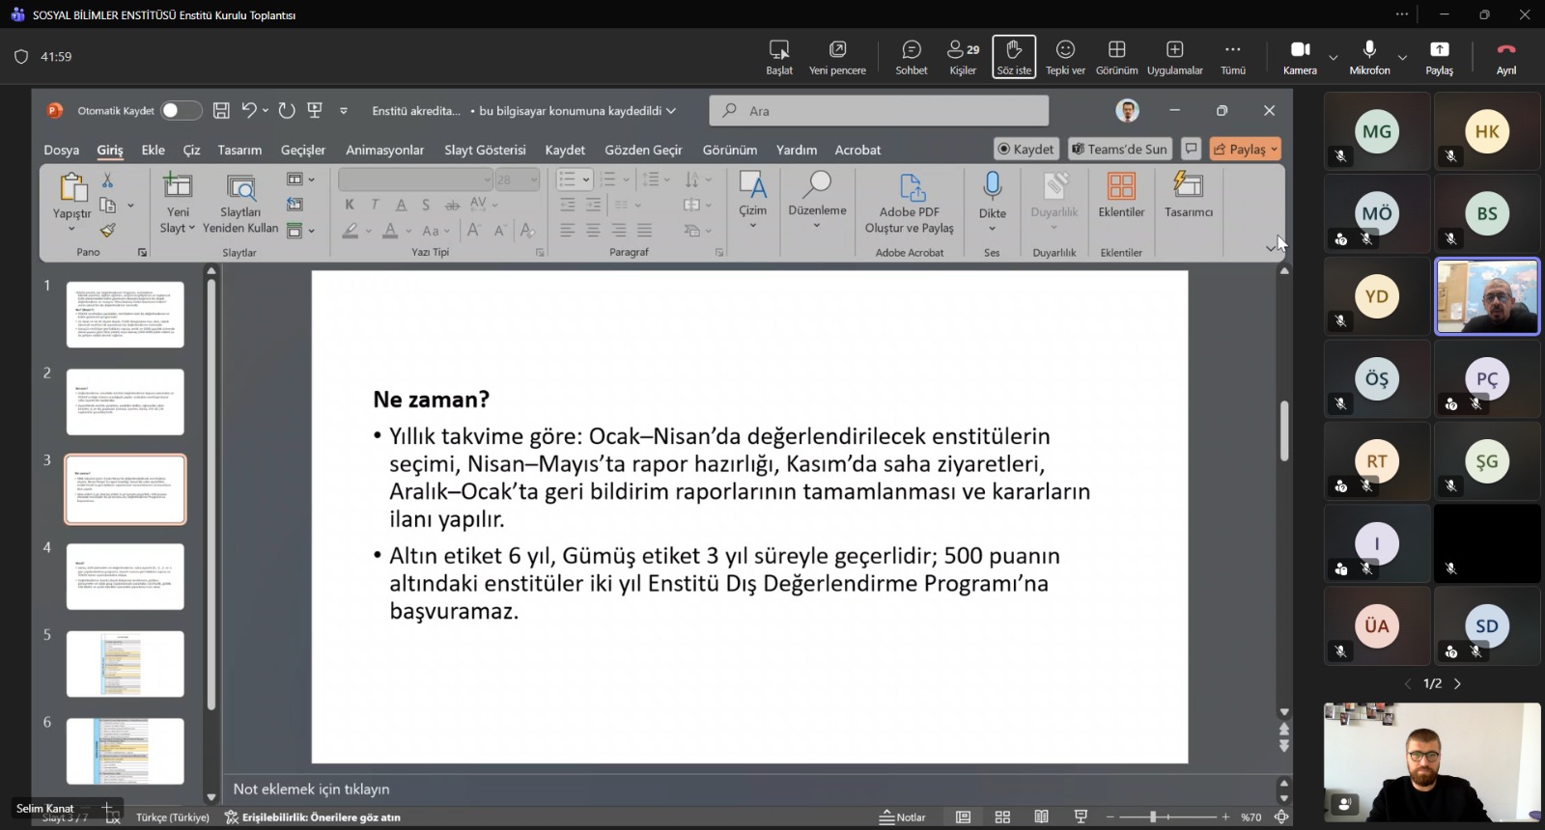Open the Sohbet chat panel in Teams

911,57
